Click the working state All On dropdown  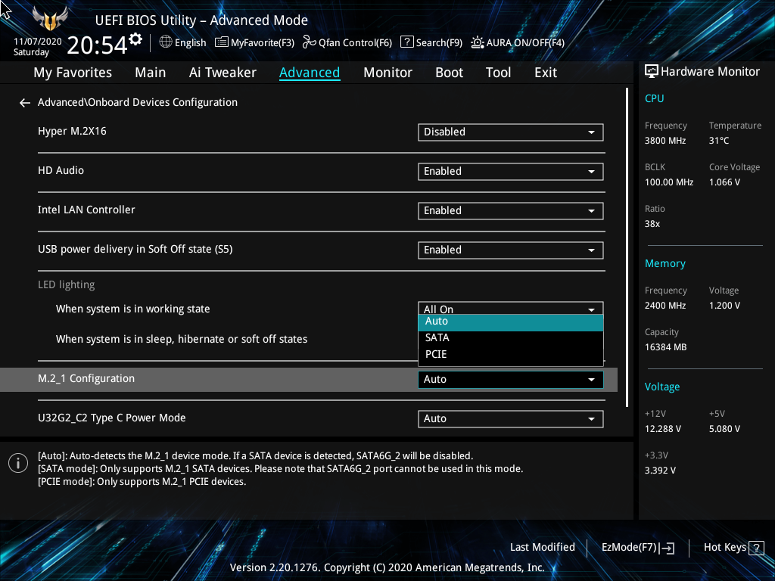click(511, 309)
